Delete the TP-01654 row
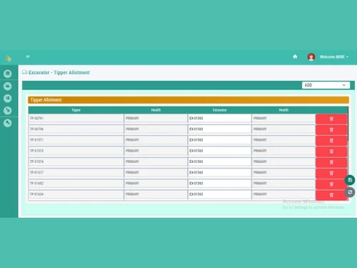The height and width of the screenshot is (268, 357). coord(331,195)
